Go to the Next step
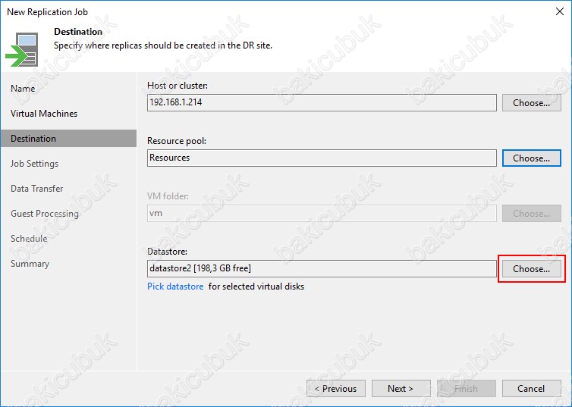Viewport: 572px width, 407px height. (401, 388)
